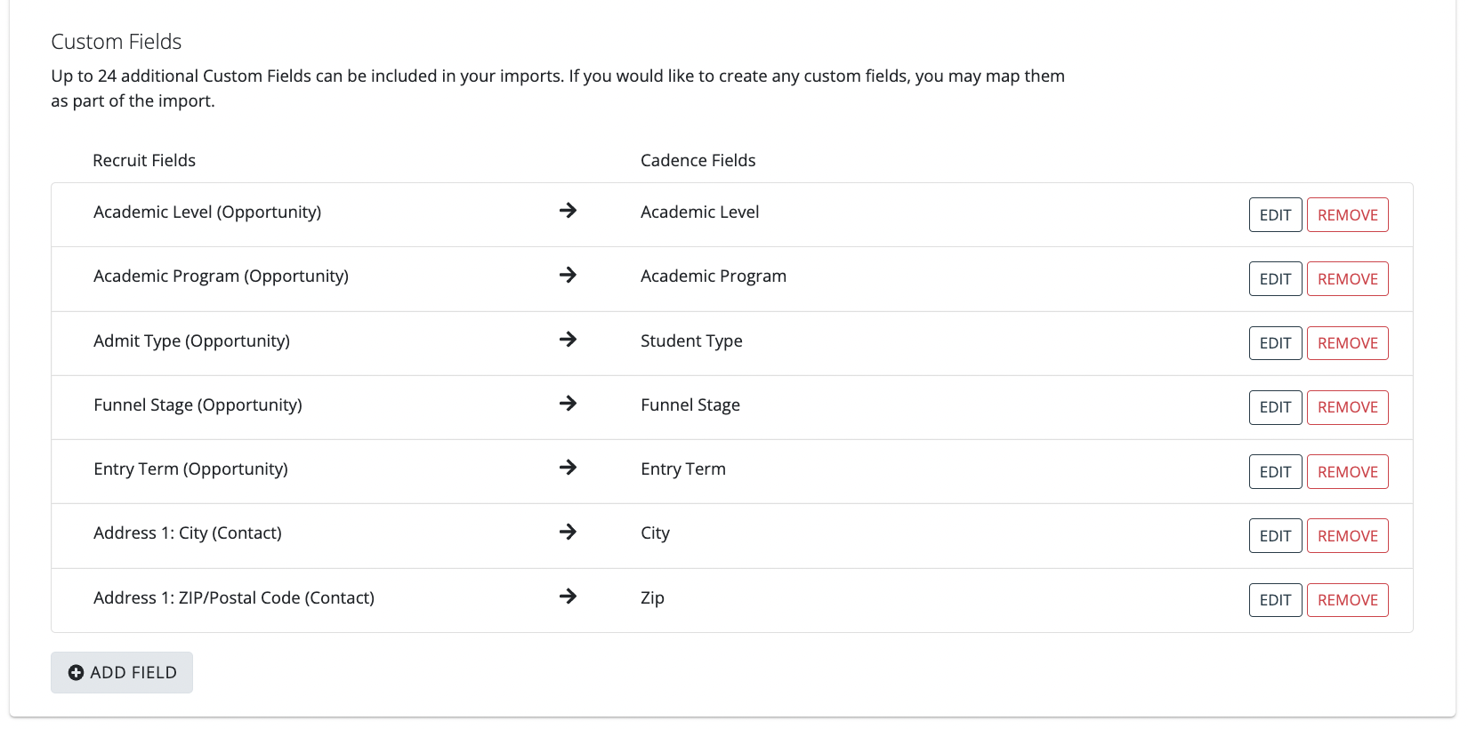Remove the Funnel Stage mapping
Image resolution: width=1468 pixels, height=729 pixels.
pyautogui.click(x=1347, y=407)
